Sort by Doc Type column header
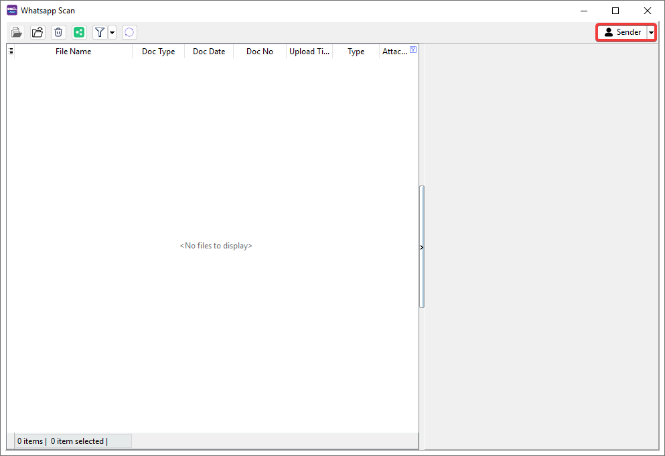 click(158, 52)
